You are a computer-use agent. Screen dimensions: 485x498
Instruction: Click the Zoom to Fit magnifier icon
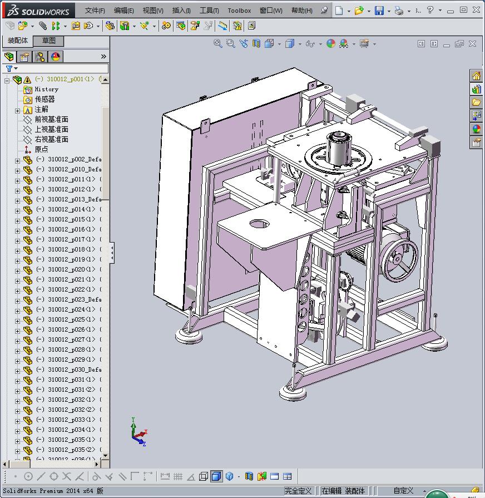click(218, 43)
